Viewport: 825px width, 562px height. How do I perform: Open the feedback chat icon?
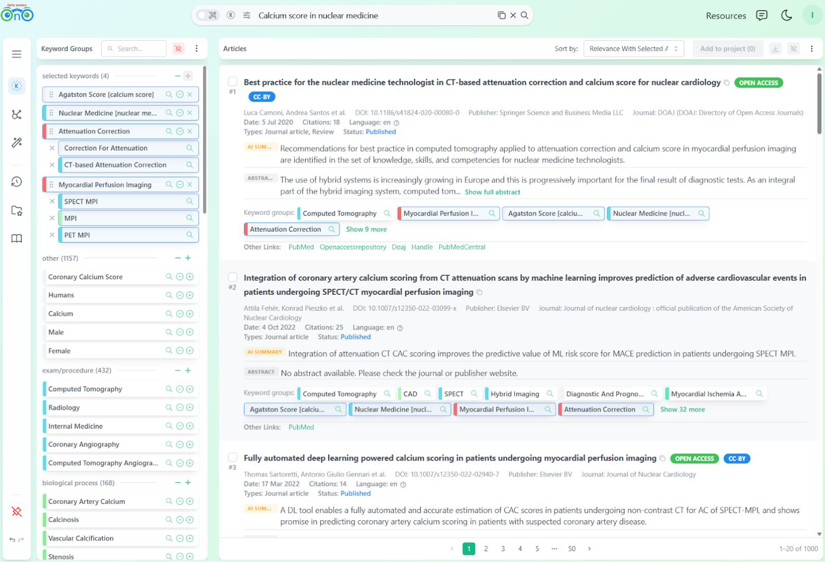[761, 15]
